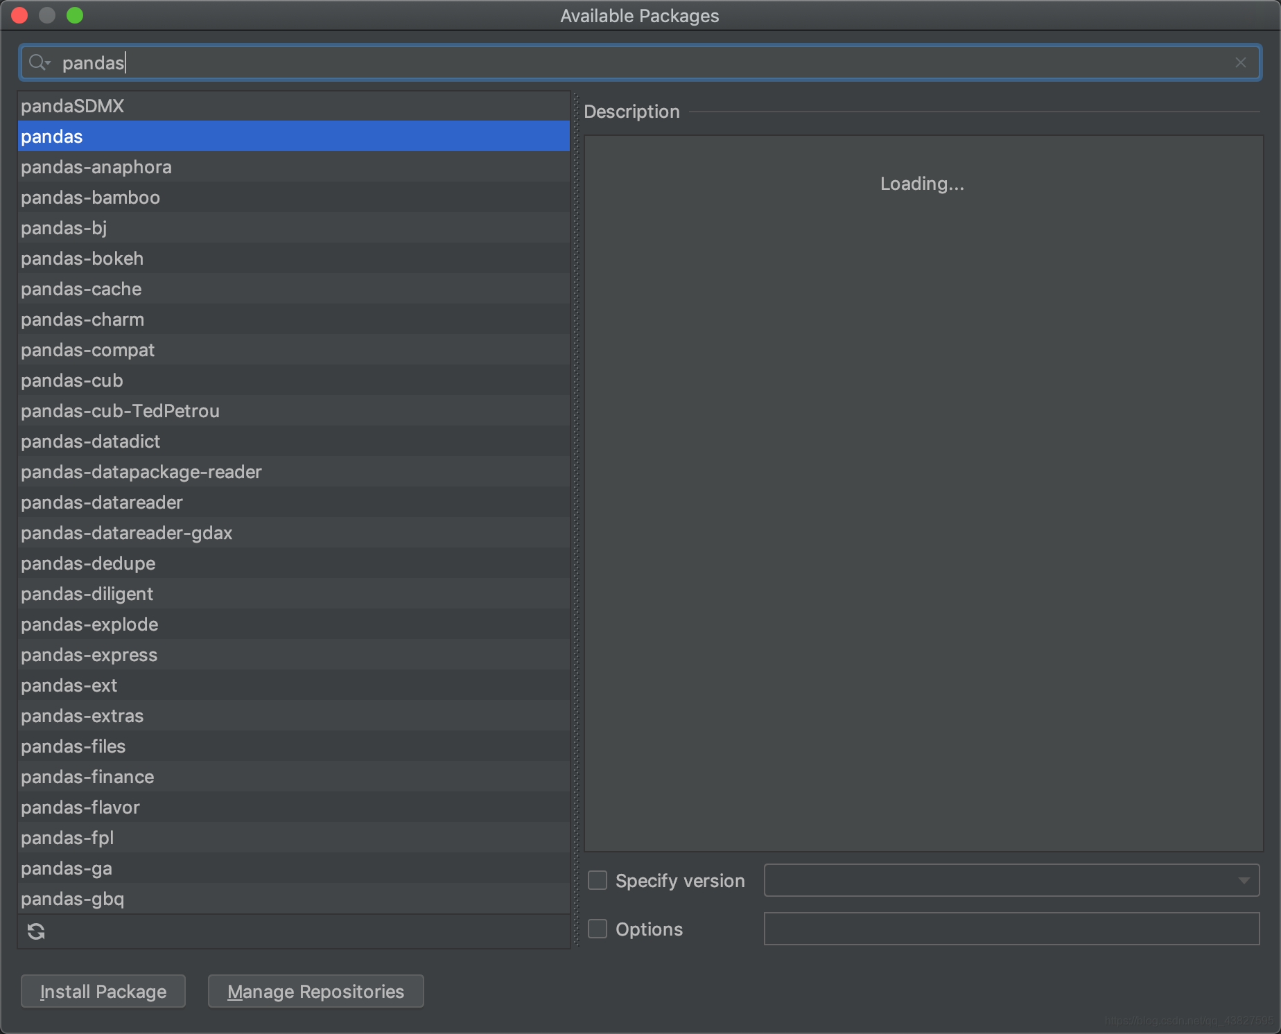The height and width of the screenshot is (1034, 1281).
Task: Select pandas-charm package
Action: (294, 319)
